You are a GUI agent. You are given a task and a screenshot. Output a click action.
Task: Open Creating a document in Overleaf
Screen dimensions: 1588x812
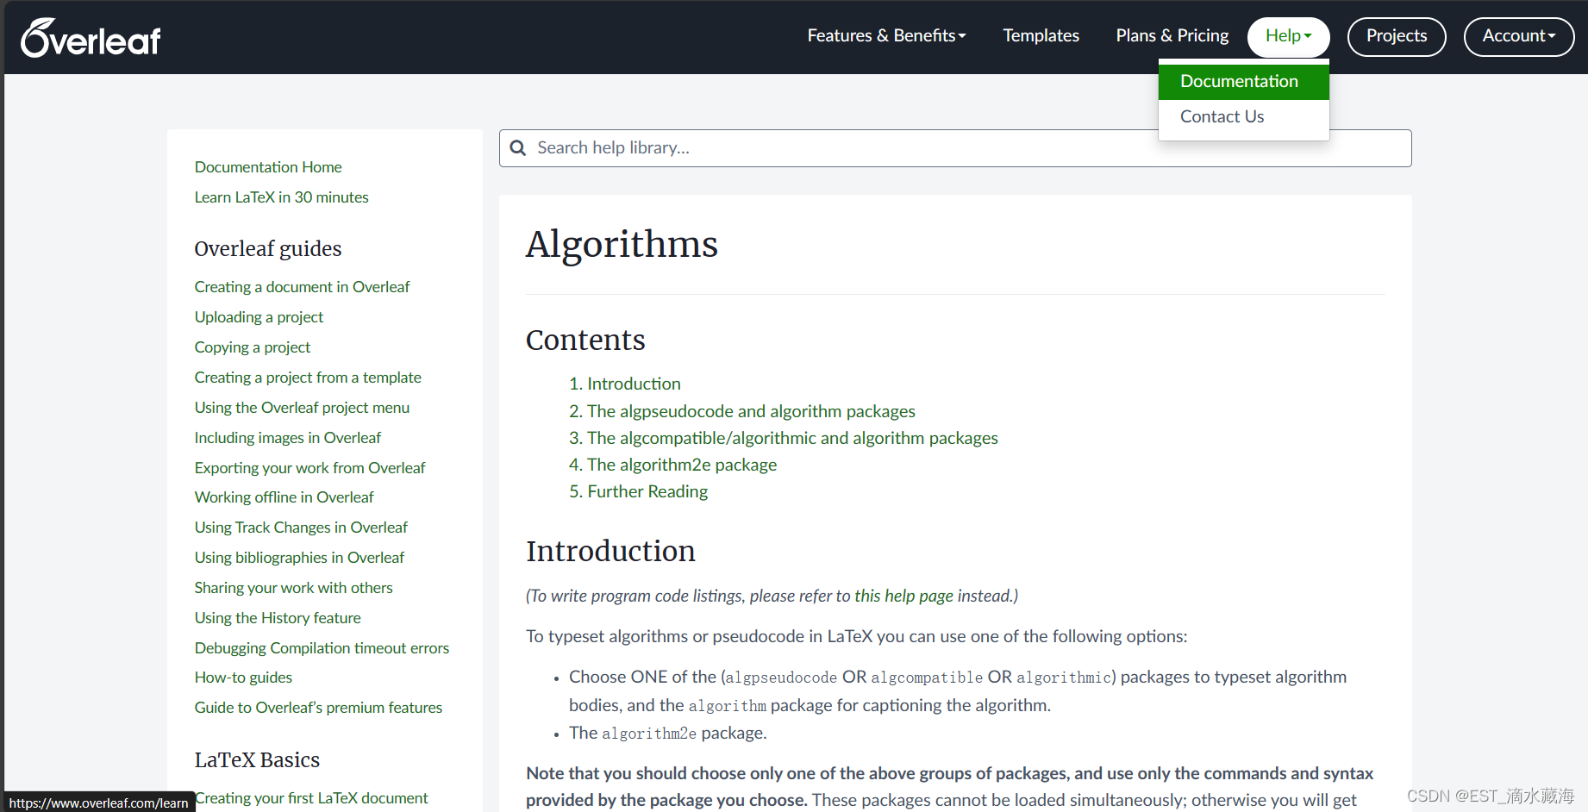(302, 287)
